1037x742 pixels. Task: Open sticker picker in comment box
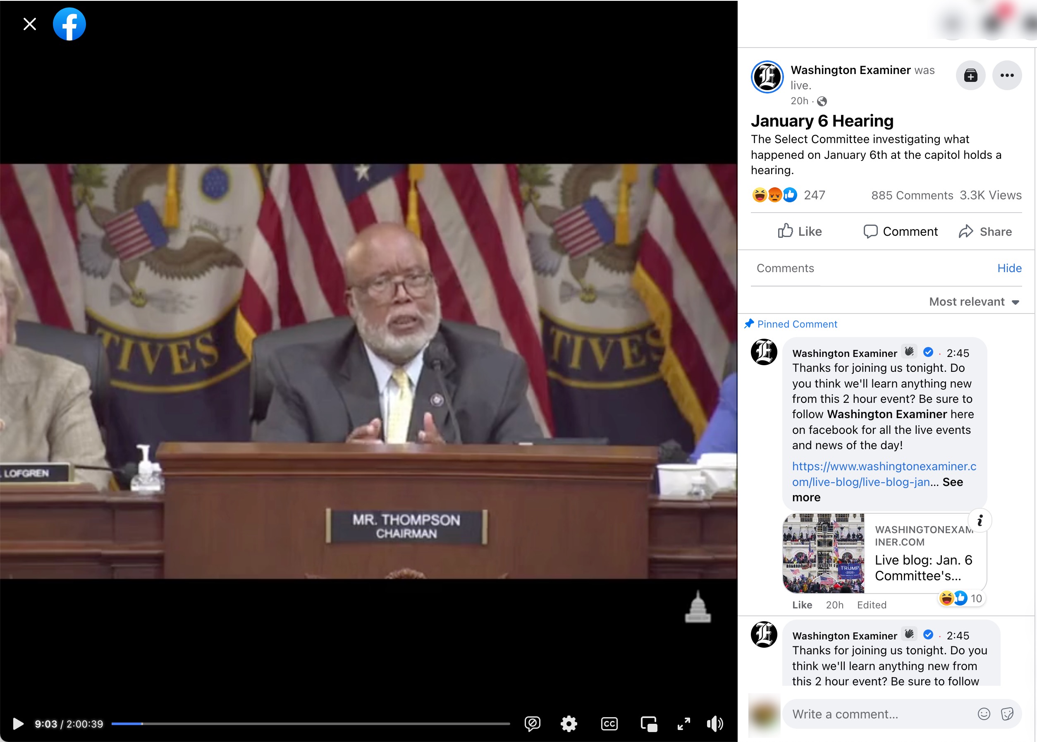click(x=1007, y=714)
